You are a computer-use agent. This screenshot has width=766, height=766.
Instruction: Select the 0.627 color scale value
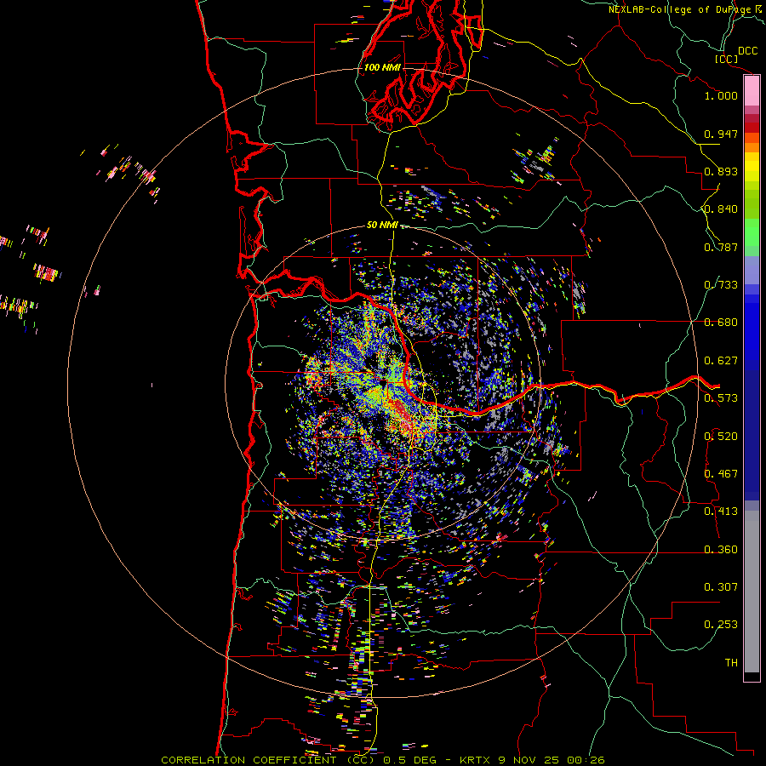click(721, 361)
